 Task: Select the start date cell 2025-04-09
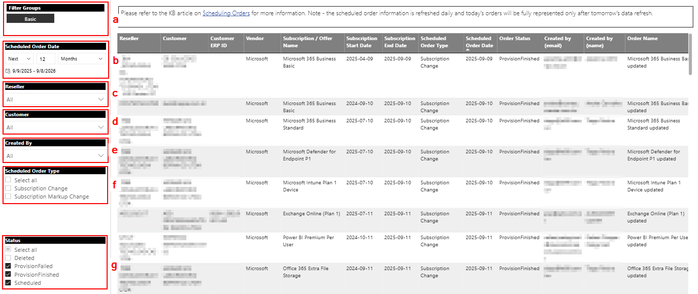click(x=359, y=59)
